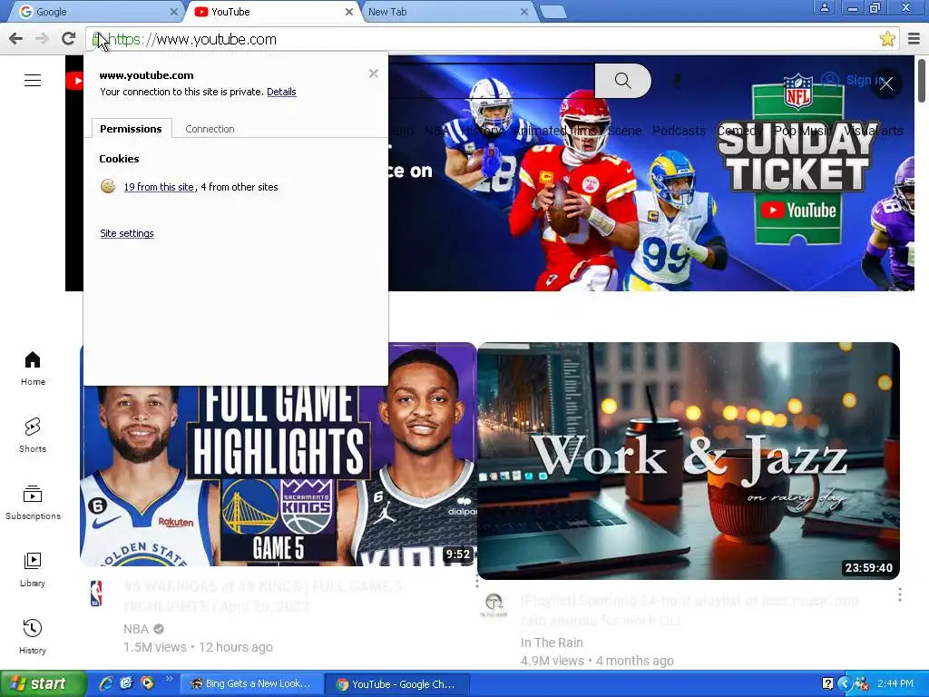Launch Internet Explorer from quick launch
This screenshot has width=929, height=697.
point(106,683)
